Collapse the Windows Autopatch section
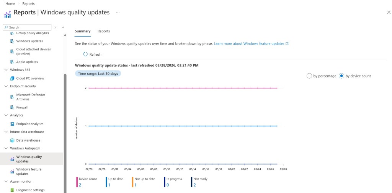 6,148
